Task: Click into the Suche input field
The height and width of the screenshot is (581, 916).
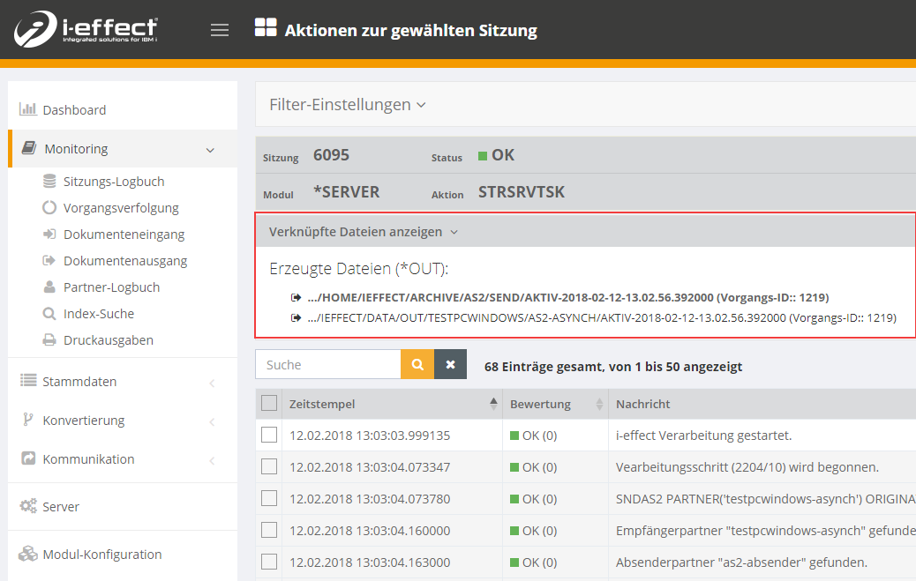Action: click(328, 365)
